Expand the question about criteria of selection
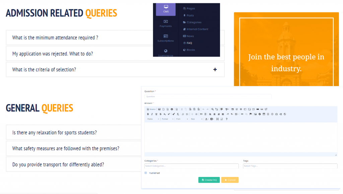The height and width of the screenshot is (194, 343). (x=215, y=69)
